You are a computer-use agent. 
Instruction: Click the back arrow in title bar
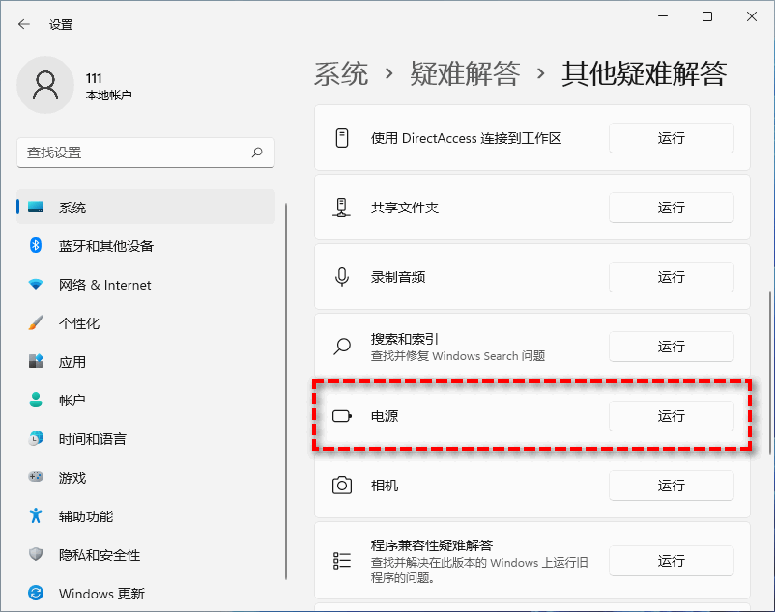coord(24,24)
